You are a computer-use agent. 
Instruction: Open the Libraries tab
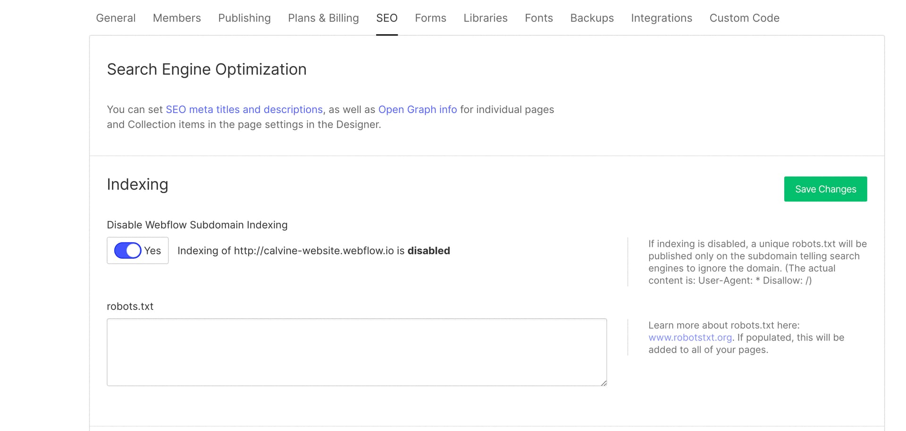(x=485, y=18)
